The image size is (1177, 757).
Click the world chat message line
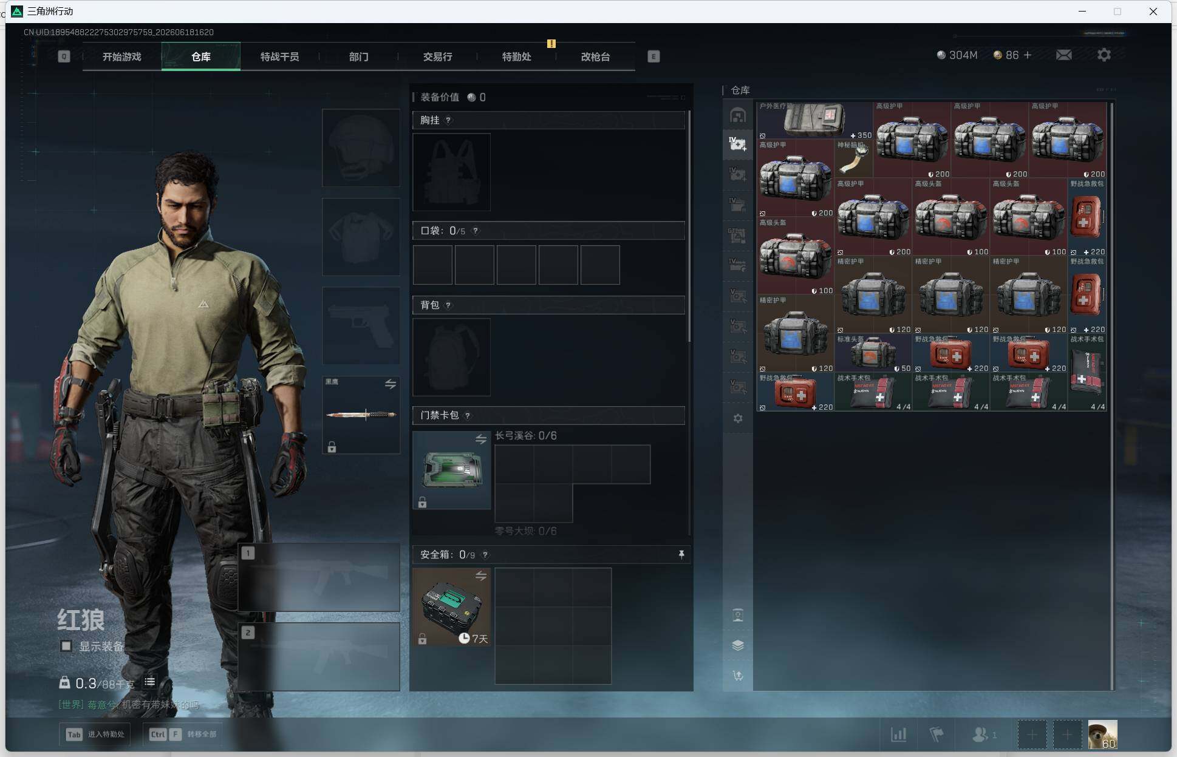(x=129, y=705)
